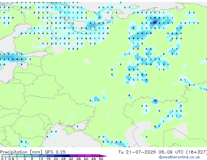207x160 pixels.
Task: Click the "GFS" model name text
Action: (49, 152)
